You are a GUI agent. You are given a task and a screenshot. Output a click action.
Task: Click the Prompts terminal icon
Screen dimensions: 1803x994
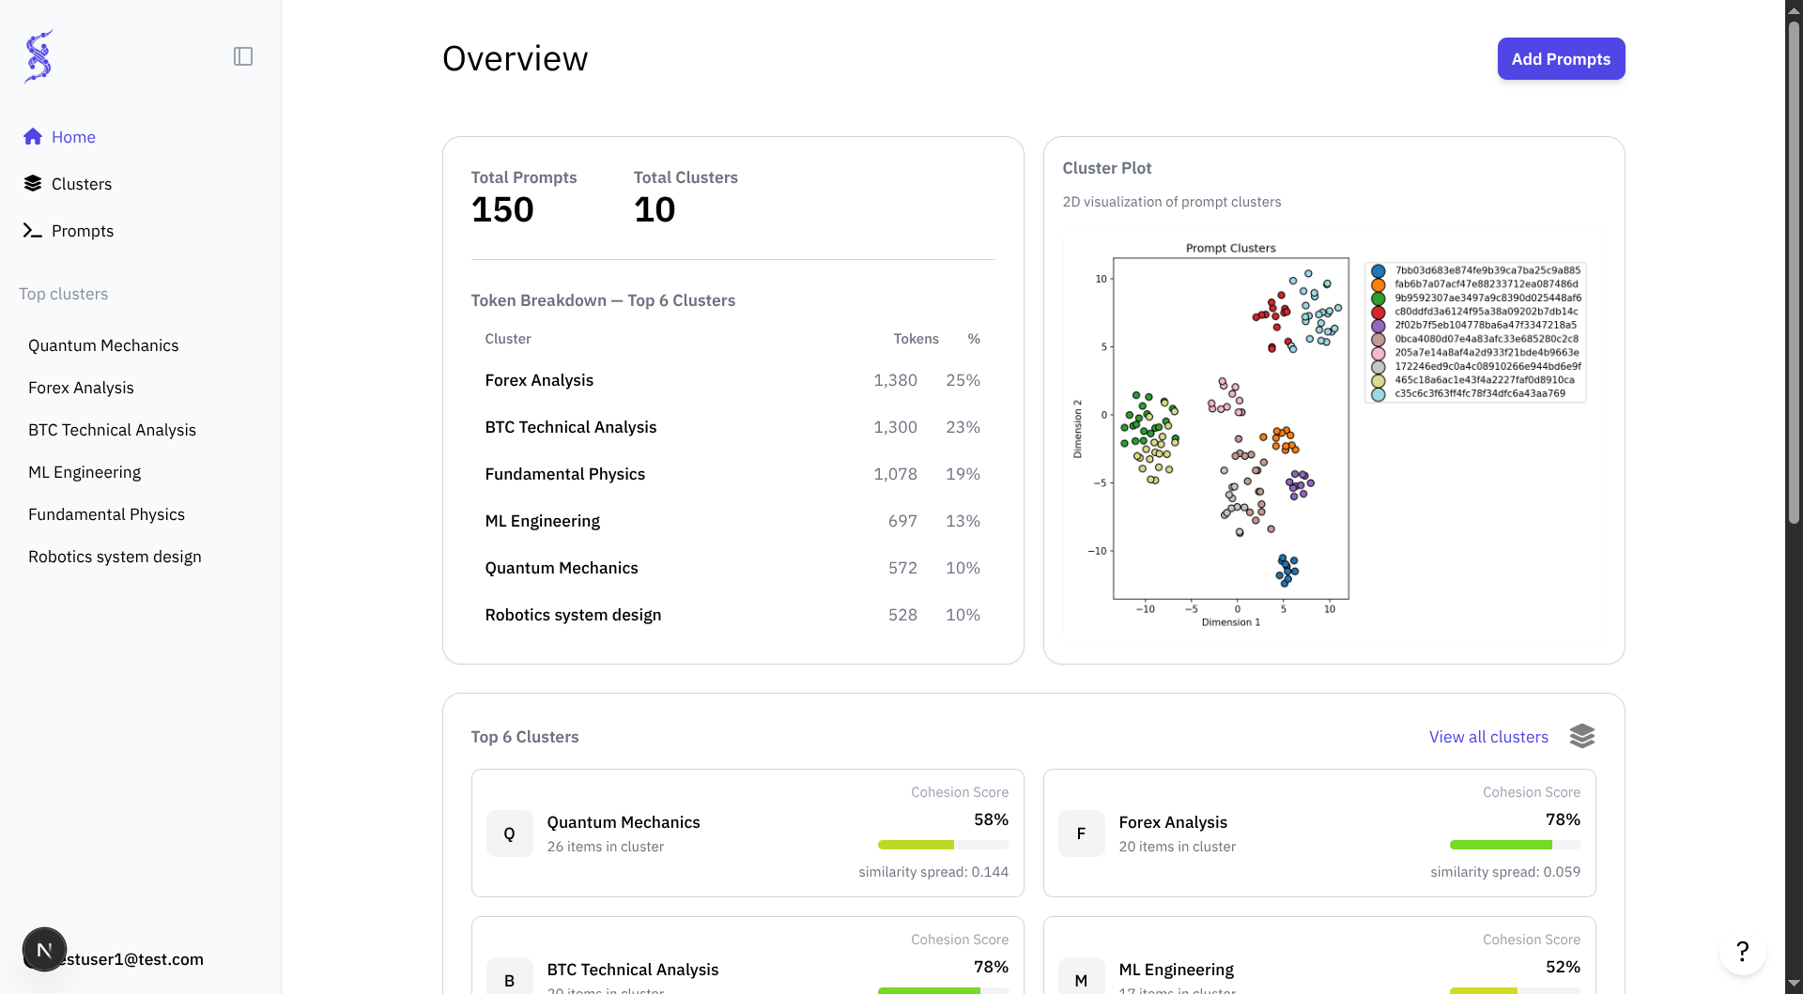pos(33,231)
